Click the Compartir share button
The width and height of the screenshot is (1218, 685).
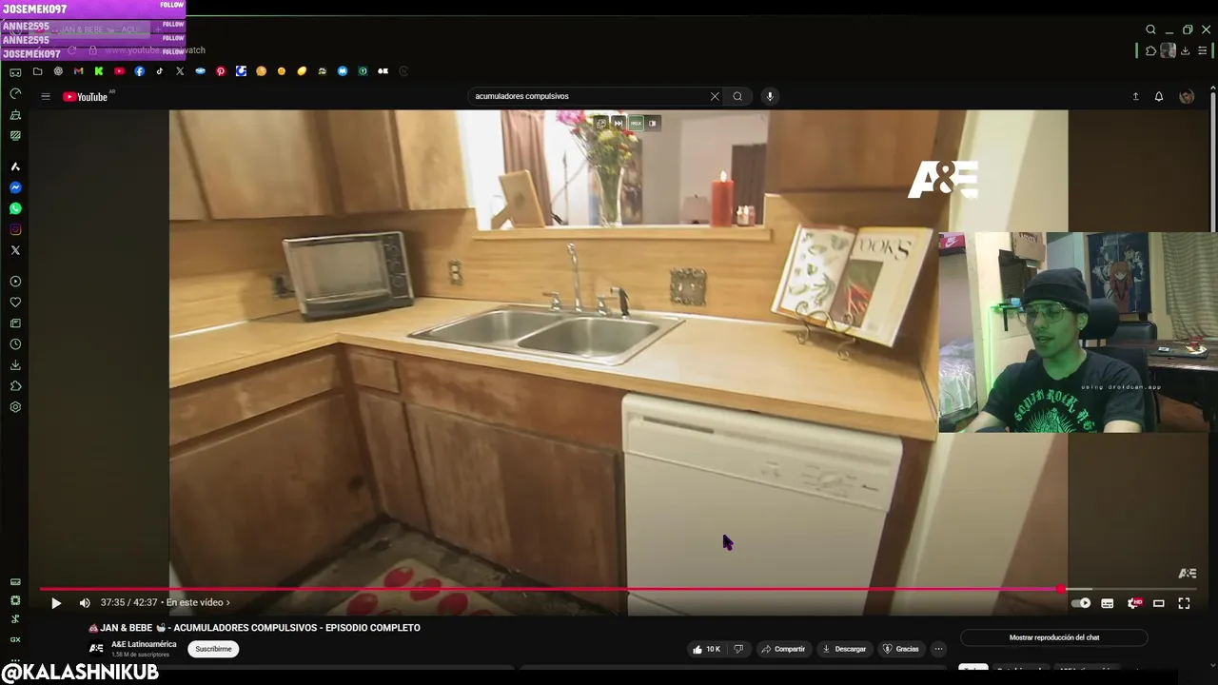(783, 649)
